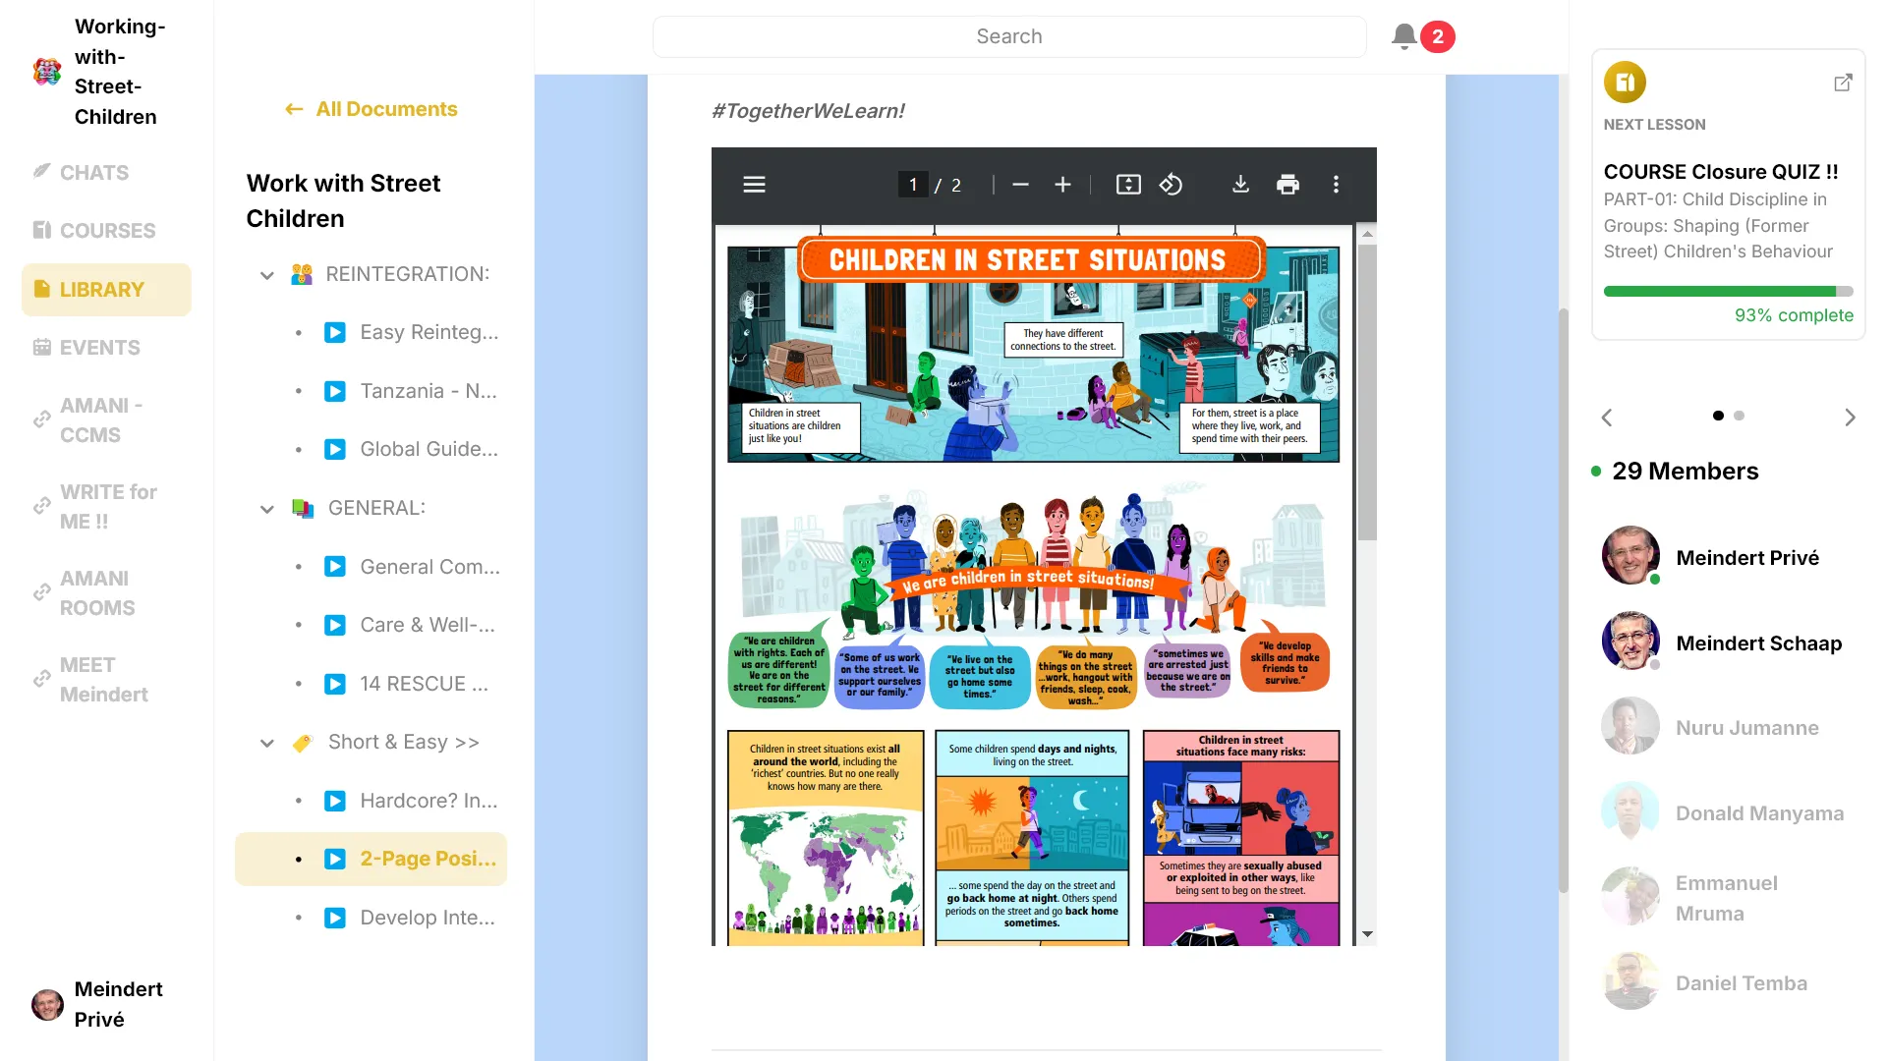1887x1061 pixels.
Task: Print the PDF document
Action: (x=1287, y=185)
